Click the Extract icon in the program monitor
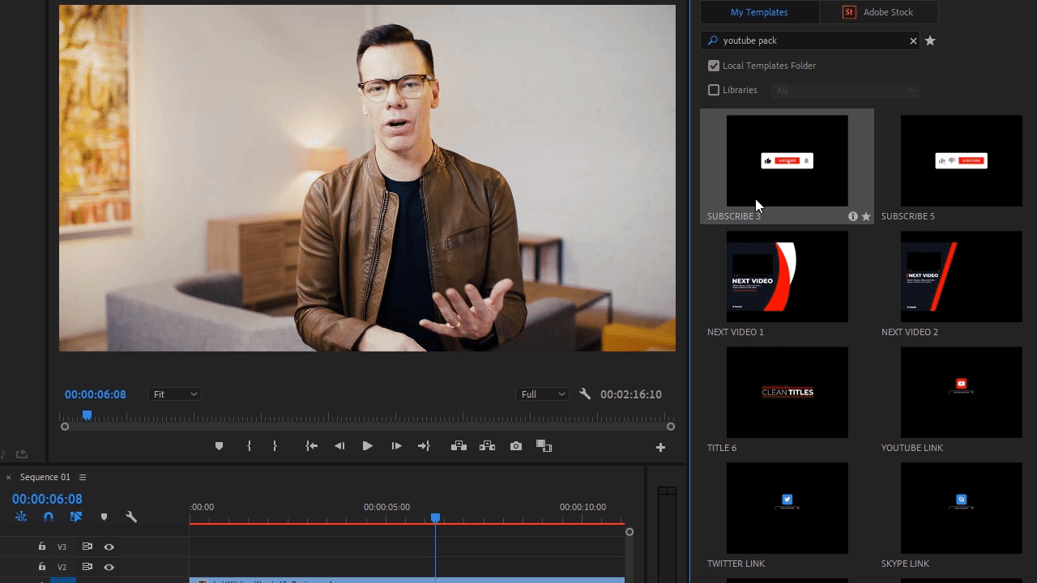Image resolution: width=1037 pixels, height=583 pixels. [x=487, y=445]
